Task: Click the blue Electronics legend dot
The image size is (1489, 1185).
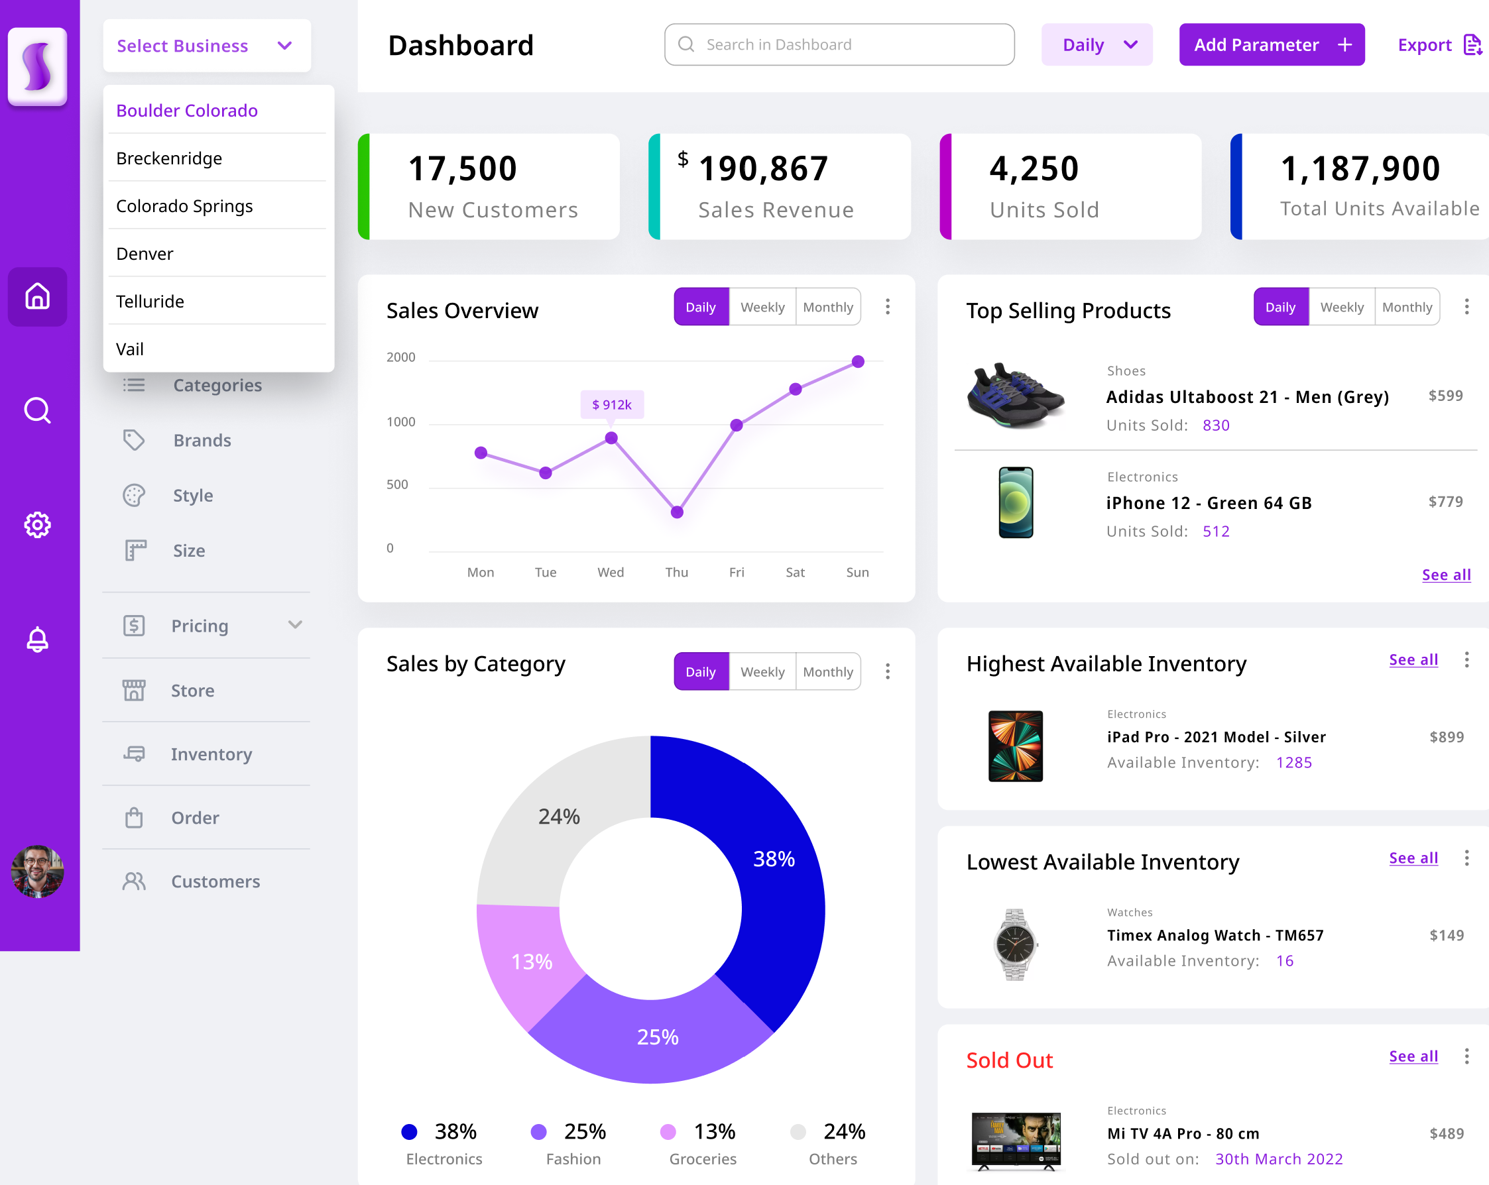Action: tap(410, 1131)
